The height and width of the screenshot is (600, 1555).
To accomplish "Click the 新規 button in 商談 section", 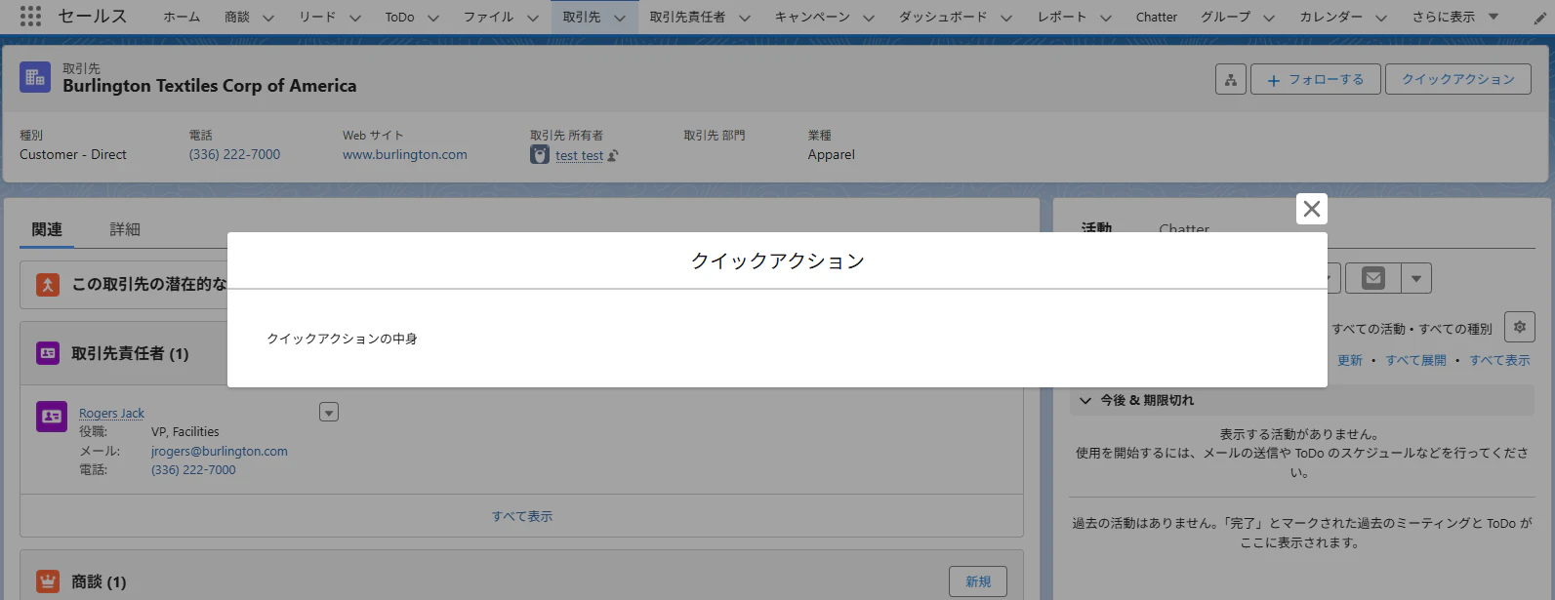I will click(978, 581).
